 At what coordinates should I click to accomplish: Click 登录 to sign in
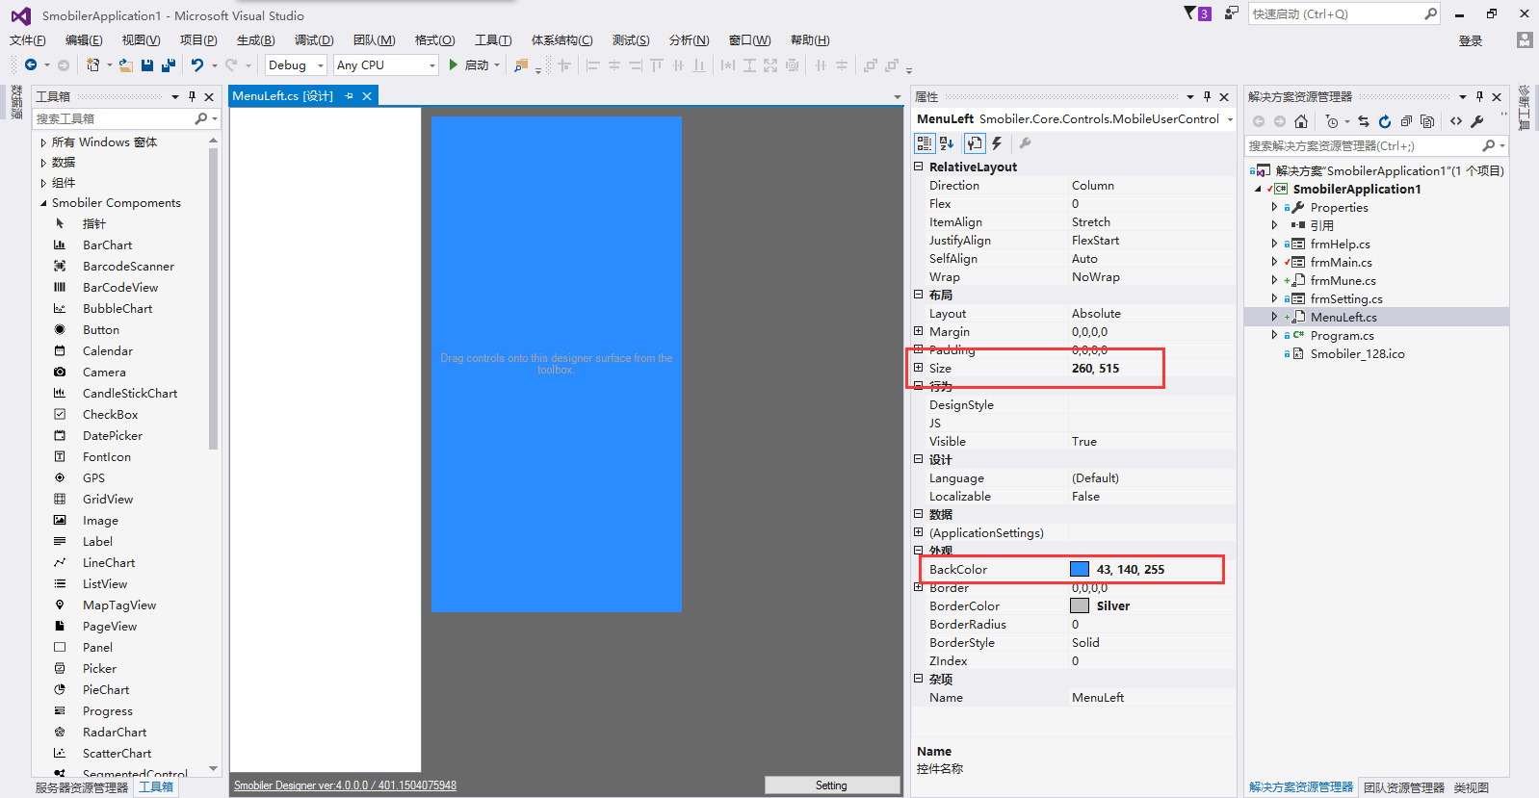1471,40
